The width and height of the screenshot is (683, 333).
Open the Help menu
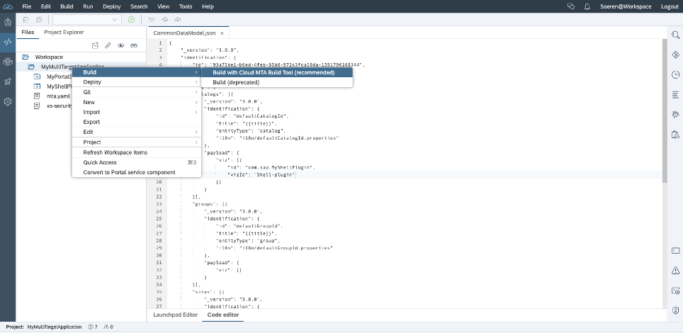(x=208, y=6)
